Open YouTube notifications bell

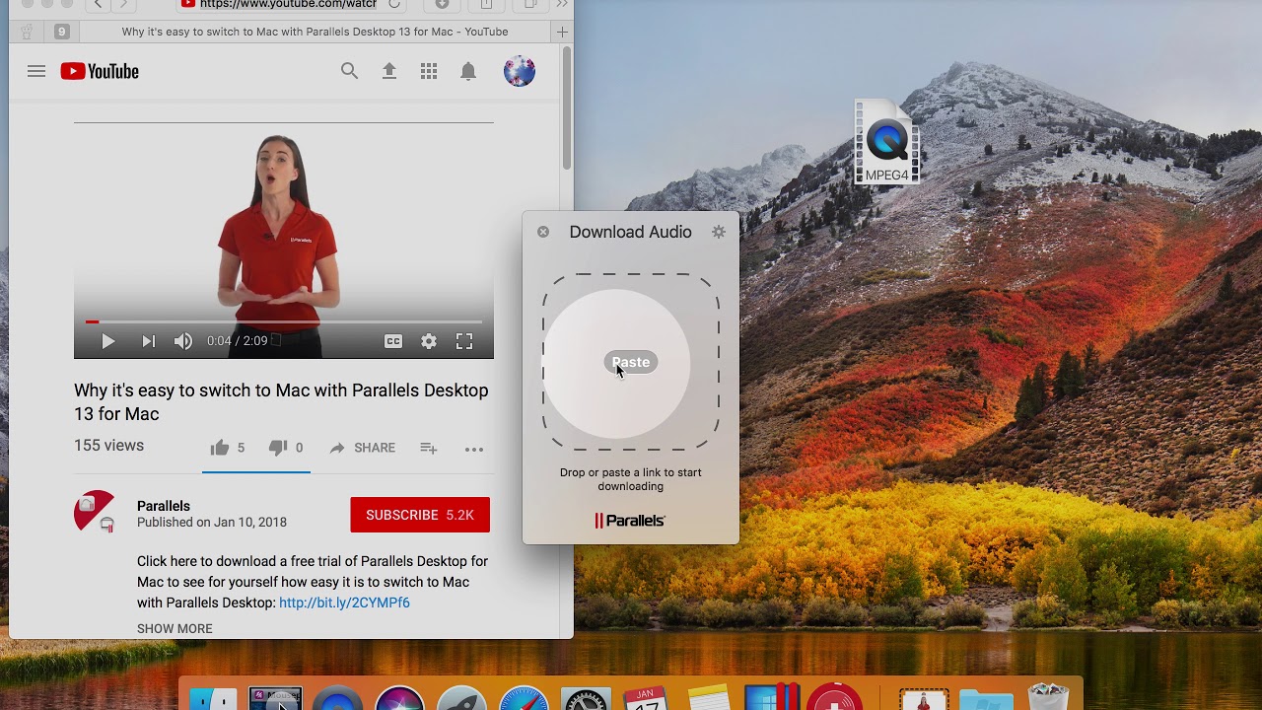[x=468, y=71]
